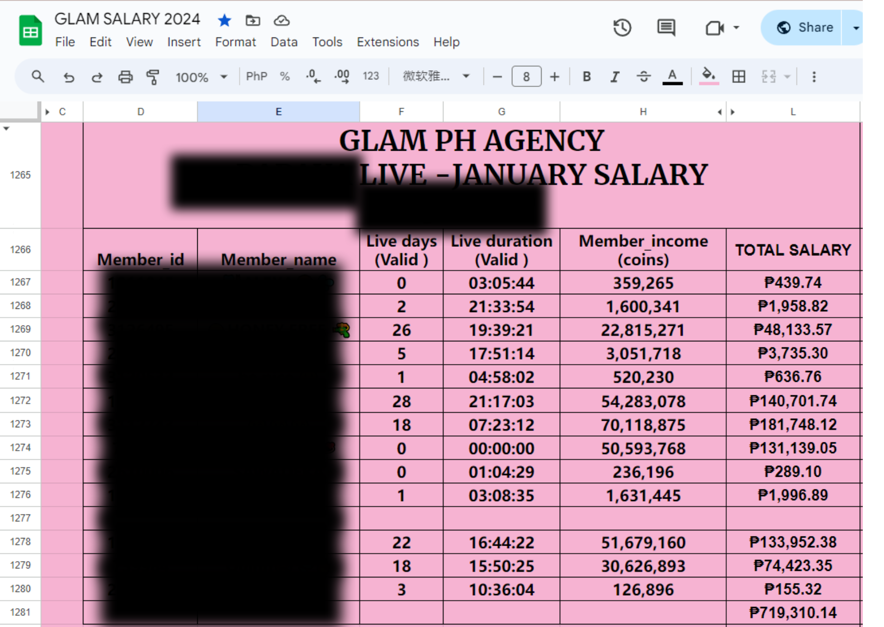Decrease decimal places
884x627 pixels.
[313, 76]
